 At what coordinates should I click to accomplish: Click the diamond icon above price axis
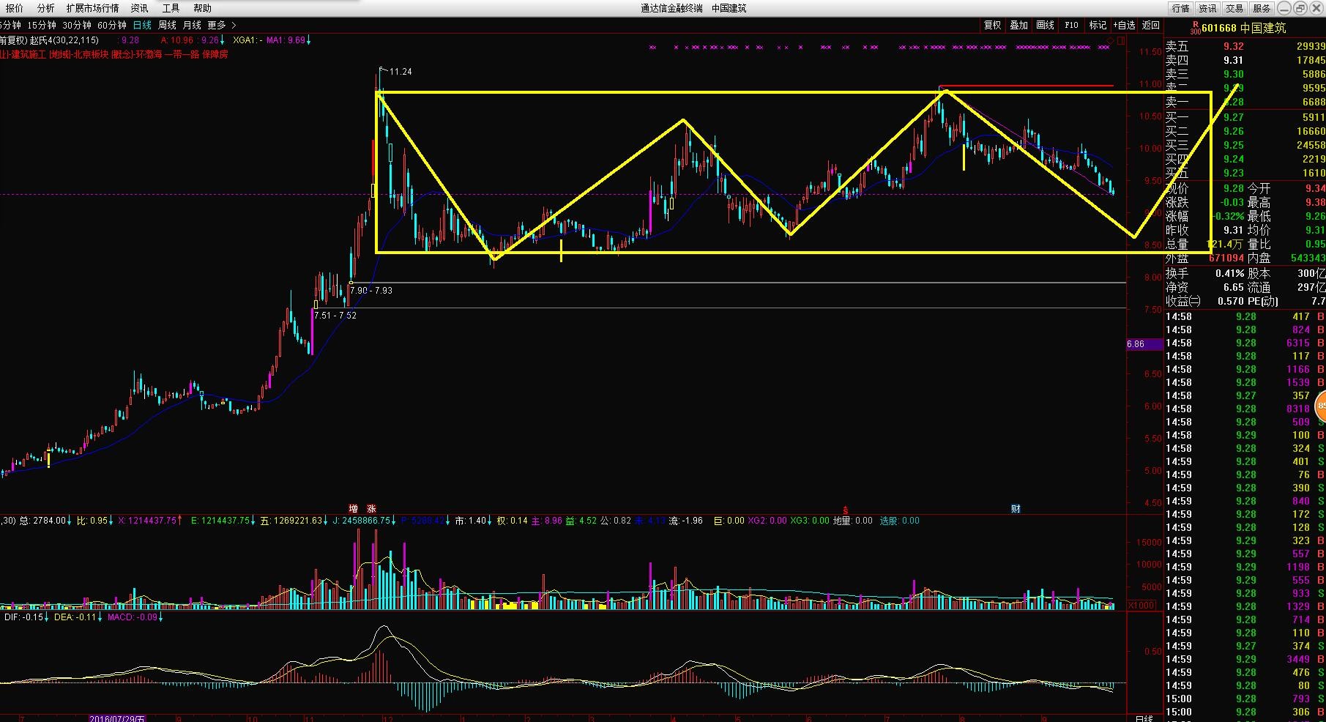point(1110,39)
